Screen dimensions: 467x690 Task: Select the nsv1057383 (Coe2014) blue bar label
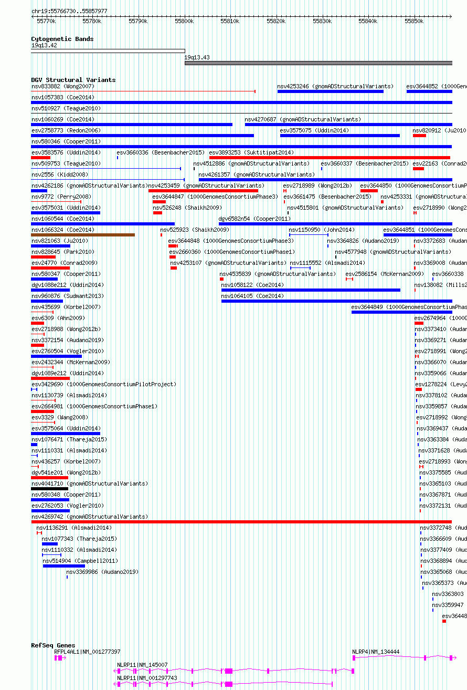[62, 97]
